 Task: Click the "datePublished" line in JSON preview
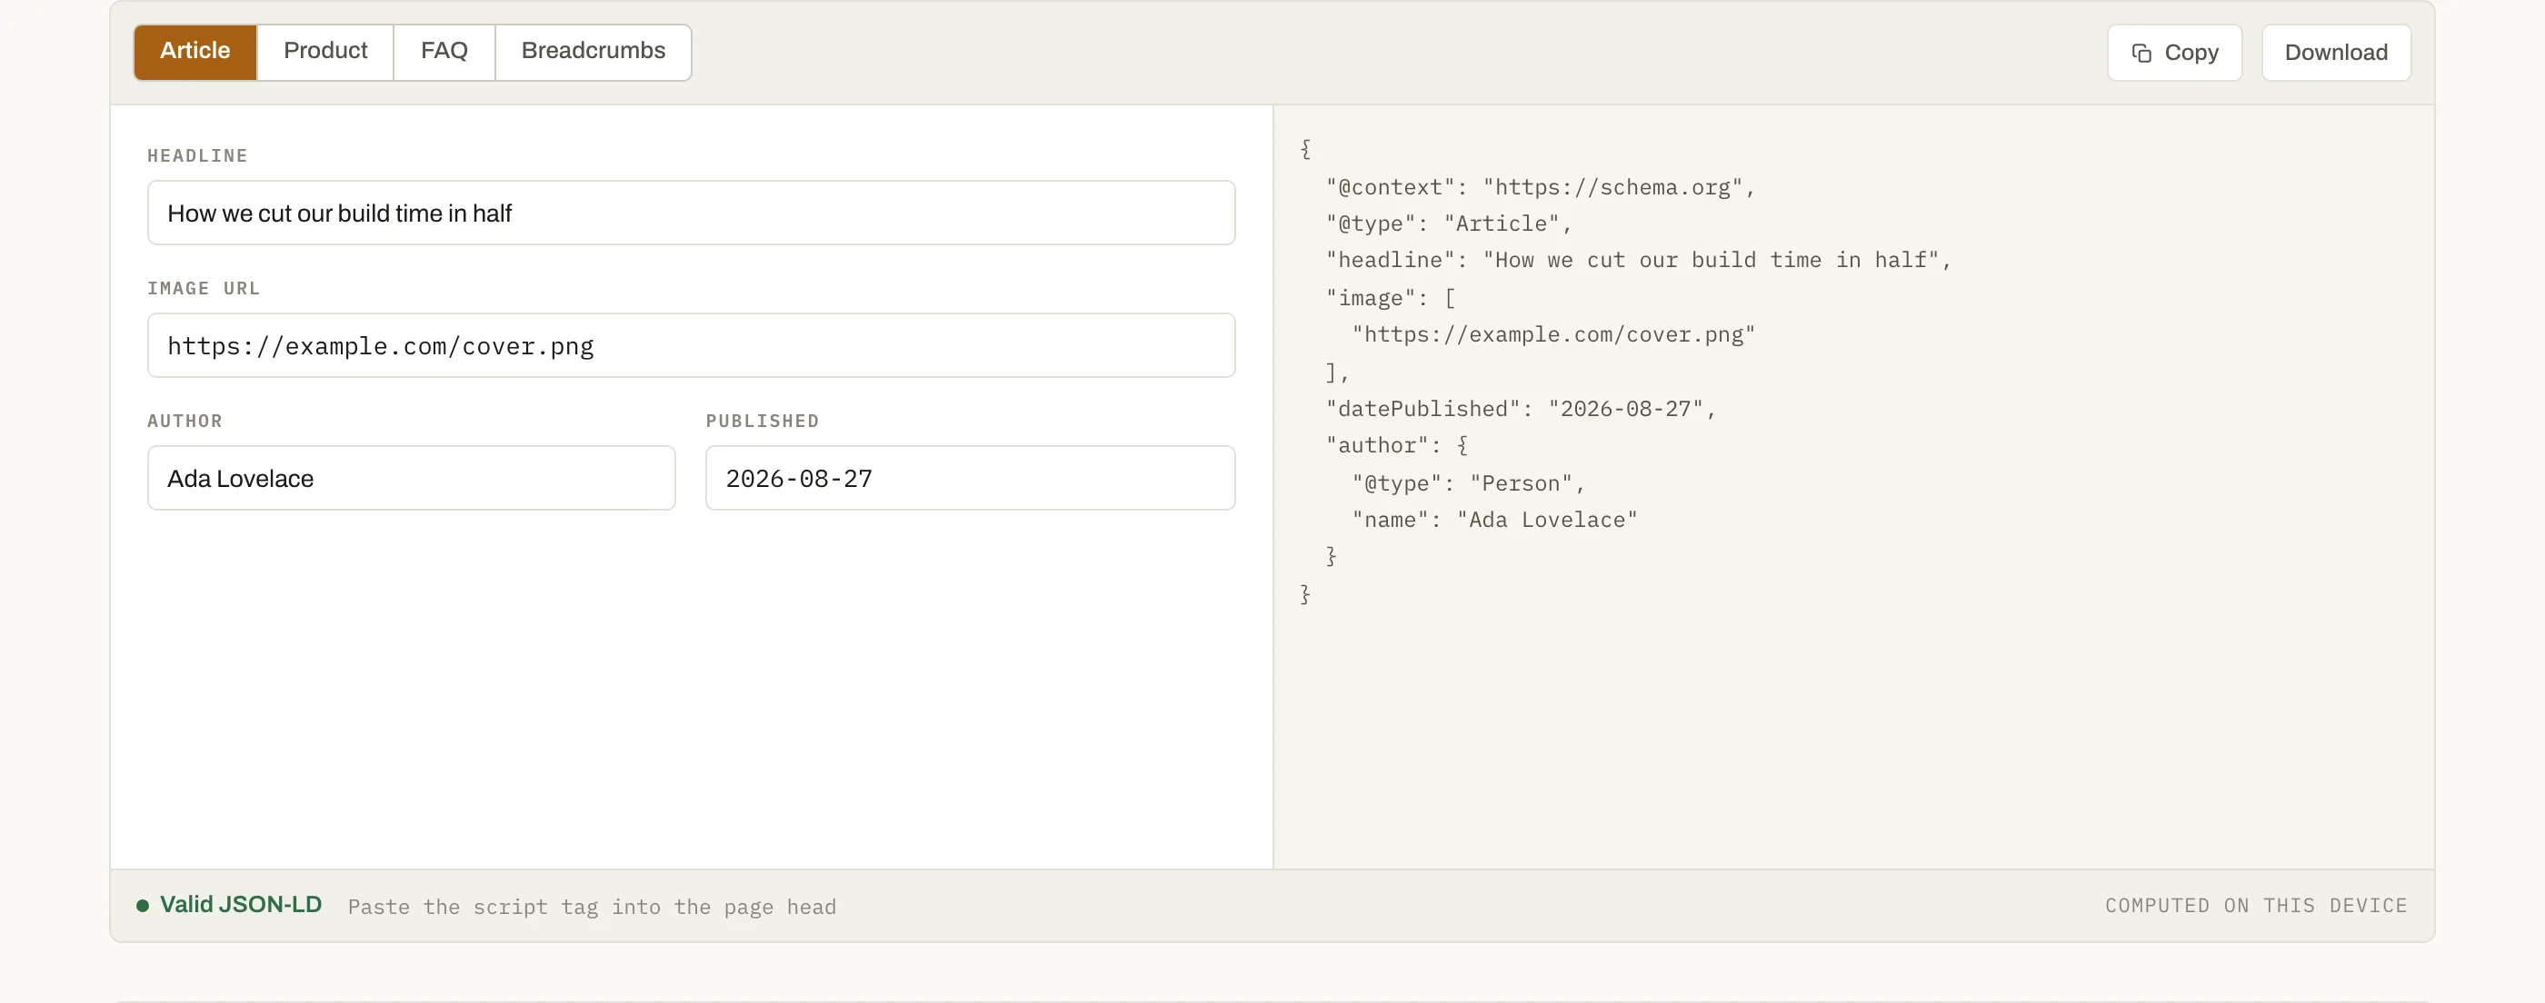pyautogui.click(x=1521, y=409)
